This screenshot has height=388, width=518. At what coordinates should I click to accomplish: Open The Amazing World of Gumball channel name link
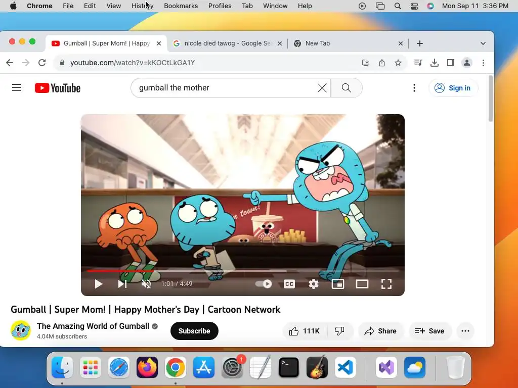coord(93,326)
